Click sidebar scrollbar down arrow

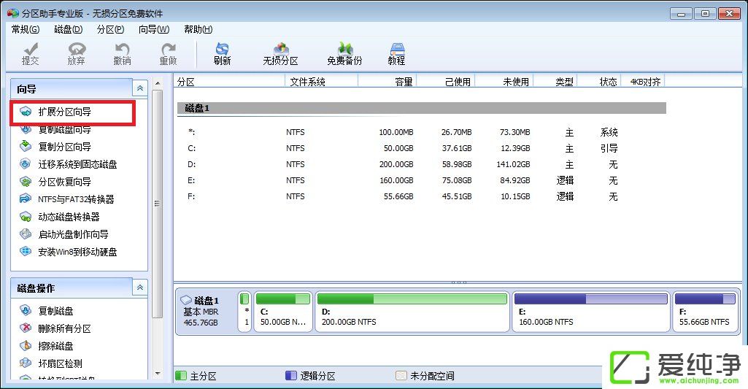(157, 374)
